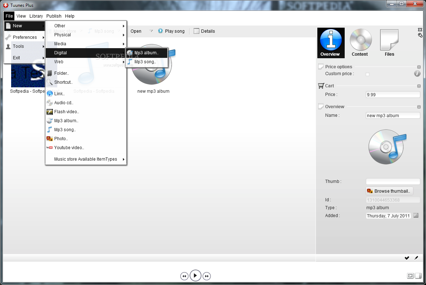
Task: Choose the Shortcut.. menu entry
Action: coord(86,82)
